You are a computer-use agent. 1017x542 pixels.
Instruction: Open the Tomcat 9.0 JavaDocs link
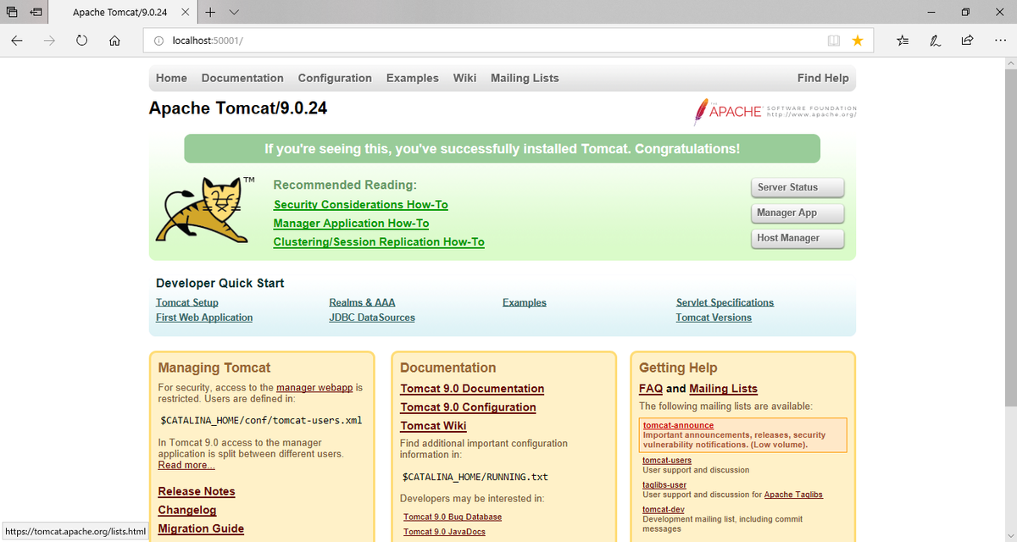[x=444, y=532]
